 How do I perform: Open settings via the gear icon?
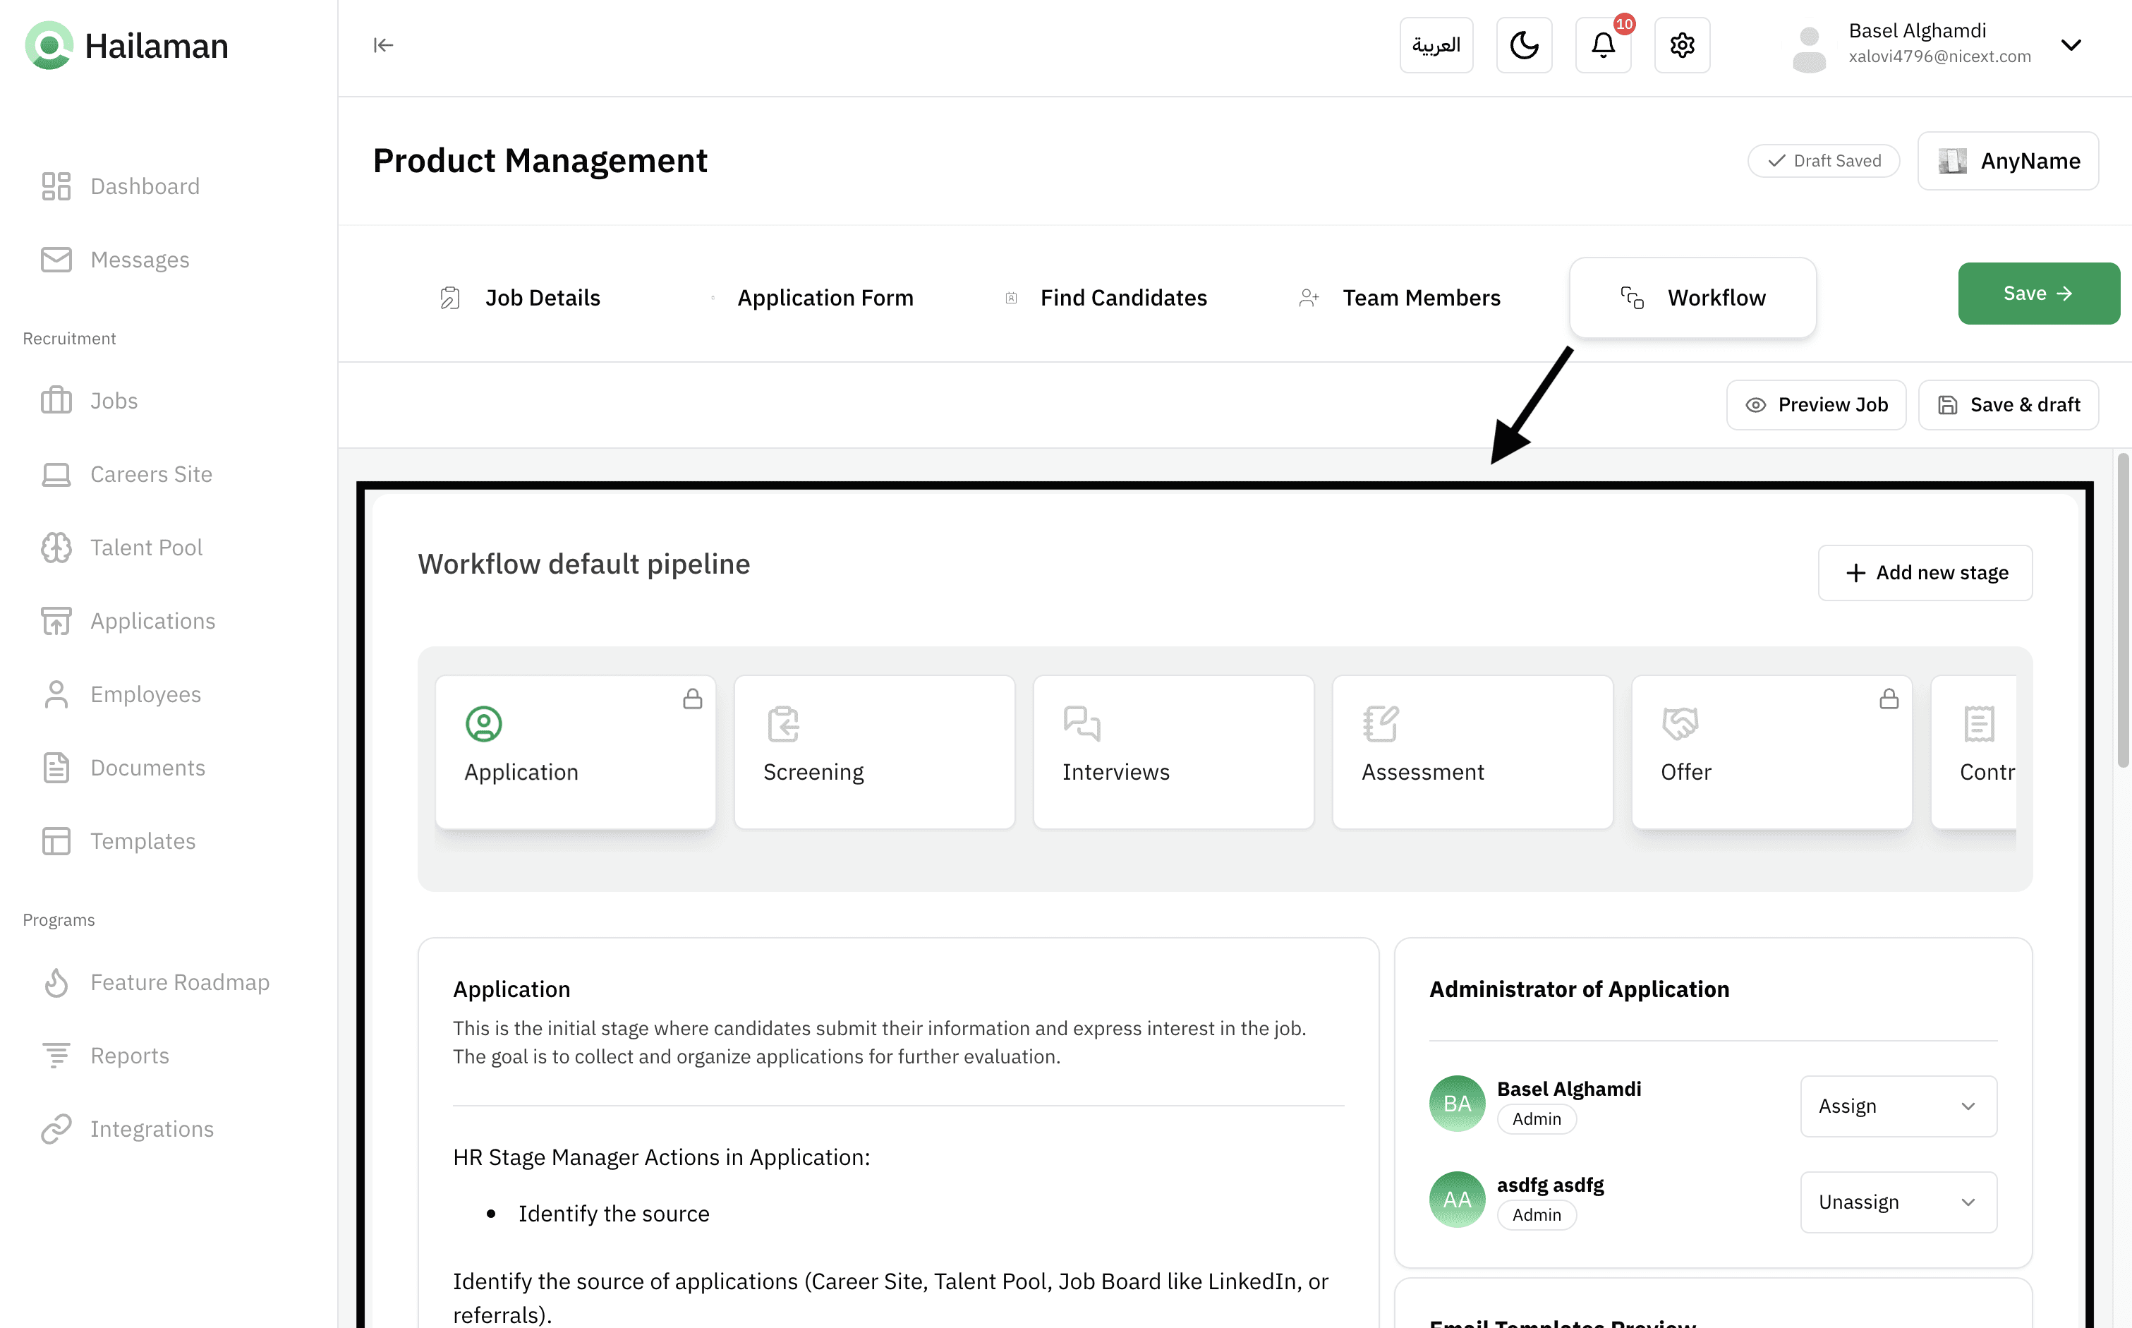point(1681,44)
